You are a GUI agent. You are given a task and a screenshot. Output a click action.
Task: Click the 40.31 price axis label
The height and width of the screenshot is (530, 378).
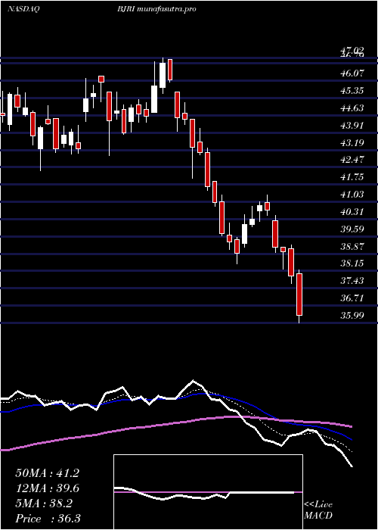pyautogui.click(x=353, y=211)
